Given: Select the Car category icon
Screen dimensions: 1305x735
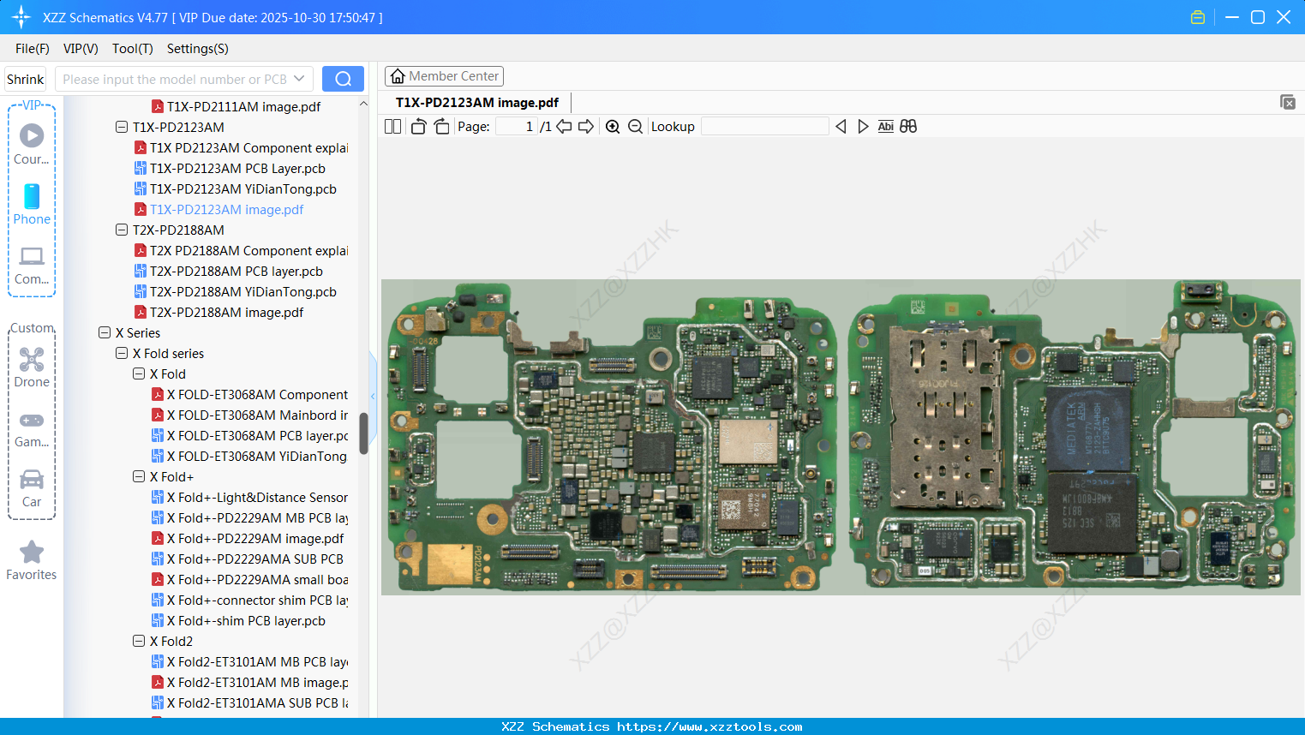Looking at the screenshot, I should [32, 487].
